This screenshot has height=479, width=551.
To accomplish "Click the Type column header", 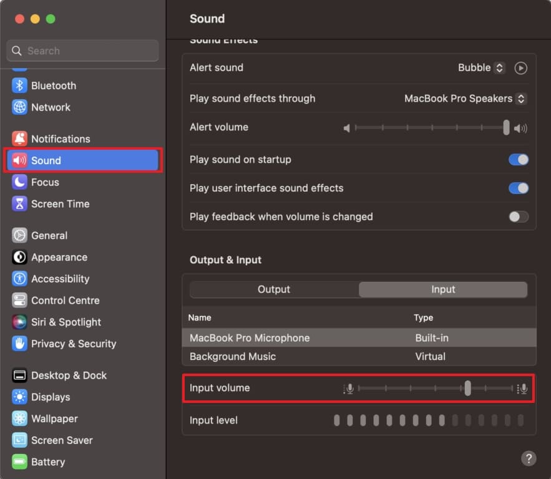I will [x=423, y=317].
